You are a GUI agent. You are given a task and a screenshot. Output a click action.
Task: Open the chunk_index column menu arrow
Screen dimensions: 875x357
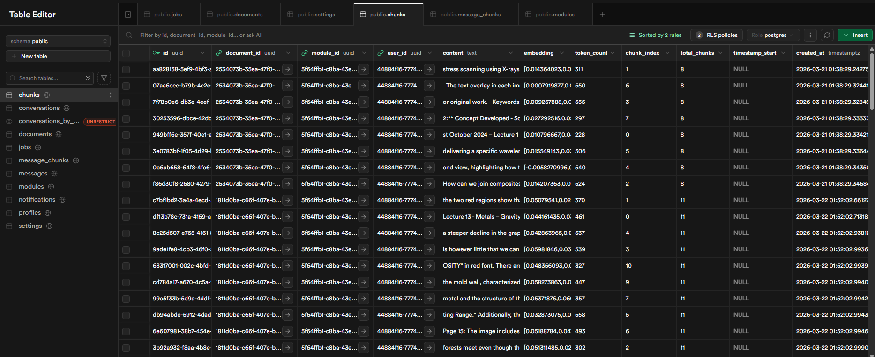(667, 53)
